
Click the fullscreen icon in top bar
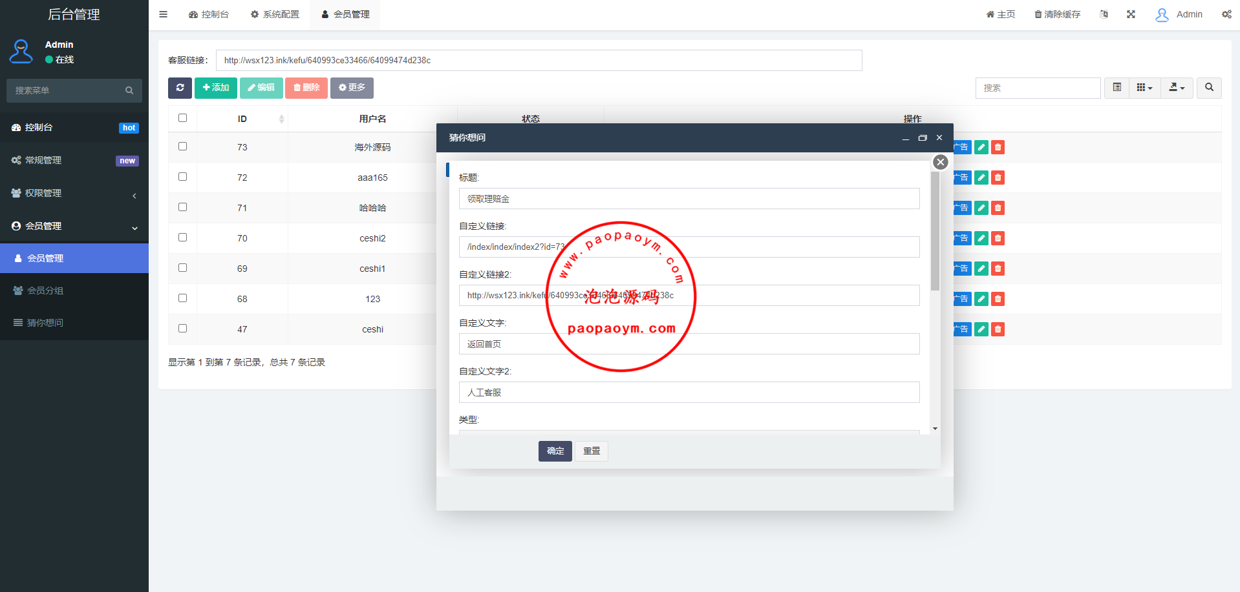point(1131,14)
